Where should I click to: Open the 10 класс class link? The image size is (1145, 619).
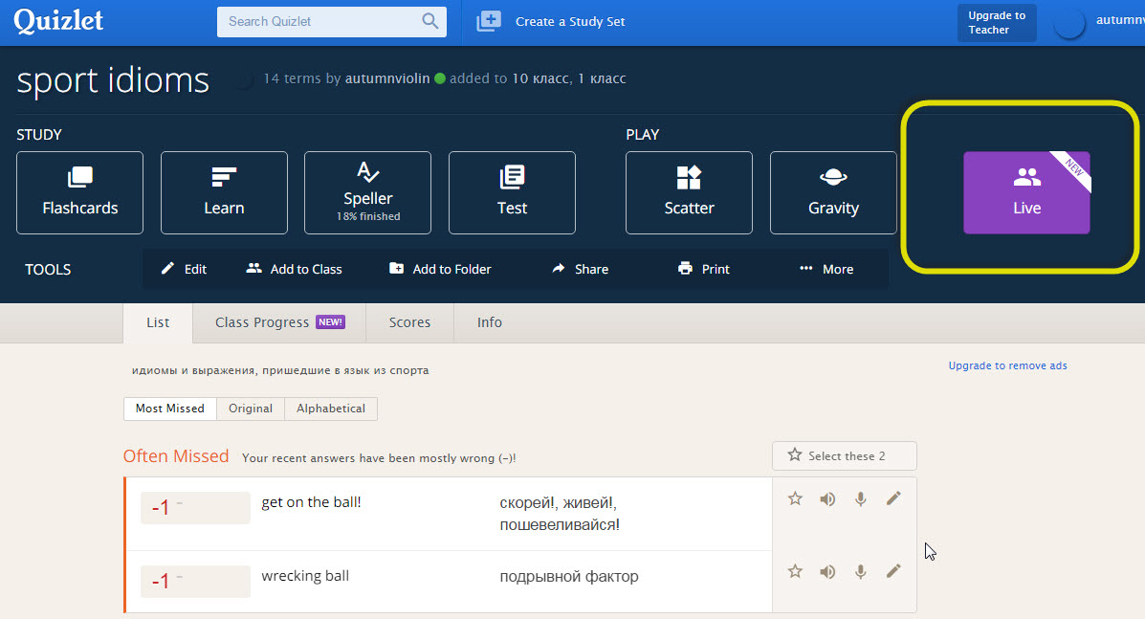tap(540, 78)
